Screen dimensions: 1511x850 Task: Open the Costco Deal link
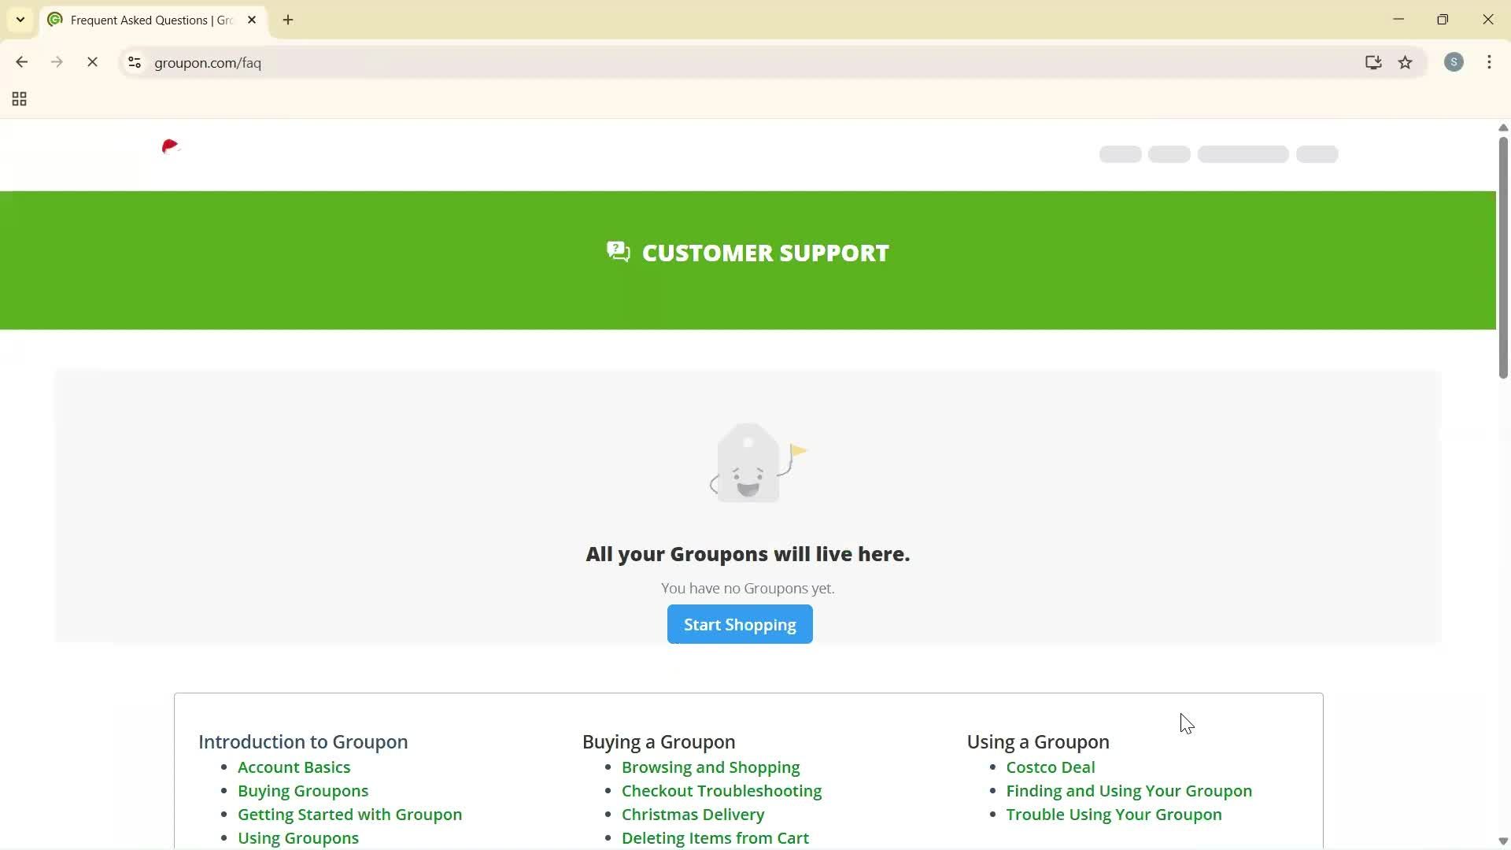point(1050,767)
